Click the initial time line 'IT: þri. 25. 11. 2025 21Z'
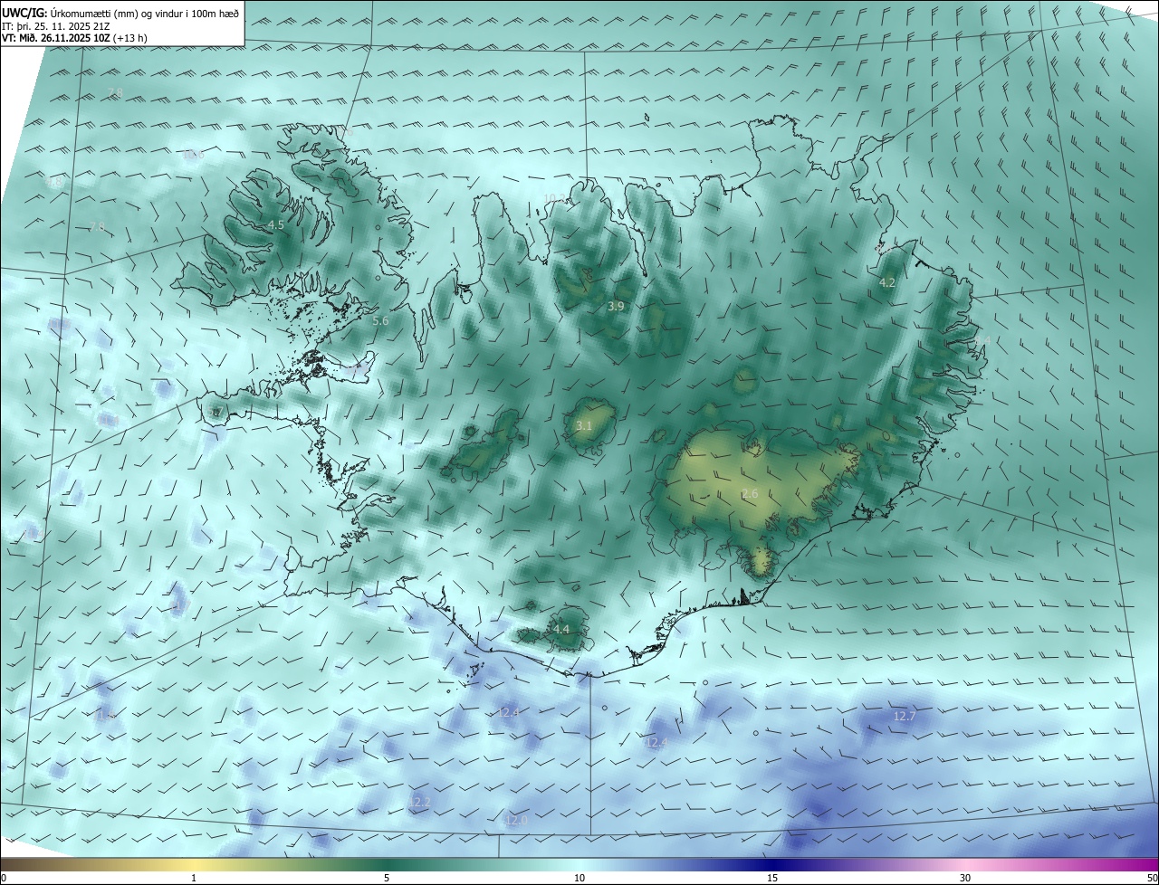The image size is (1159, 885). pos(56,25)
